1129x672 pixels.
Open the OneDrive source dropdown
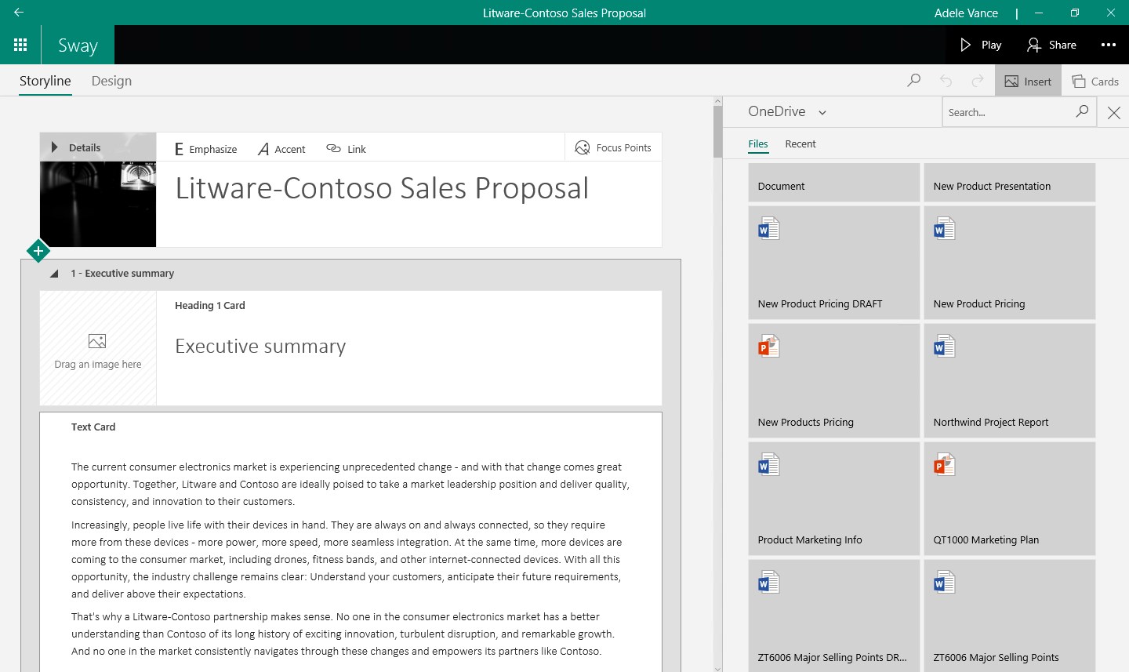coord(822,112)
